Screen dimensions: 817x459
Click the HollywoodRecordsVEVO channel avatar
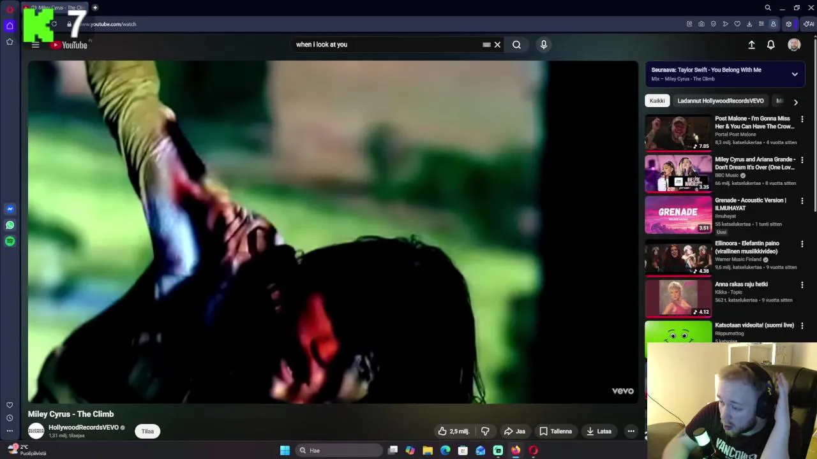(36, 431)
